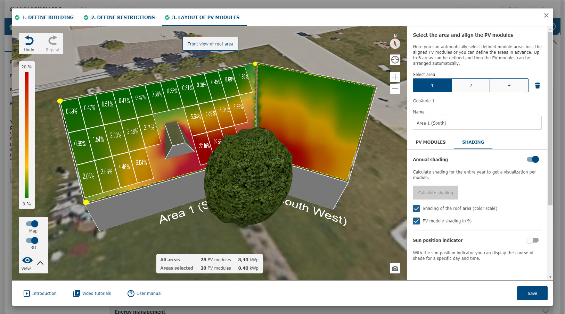565x314 pixels.
Task: Go to step 2 Define Restrictions
Action: [x=123, y=17]
